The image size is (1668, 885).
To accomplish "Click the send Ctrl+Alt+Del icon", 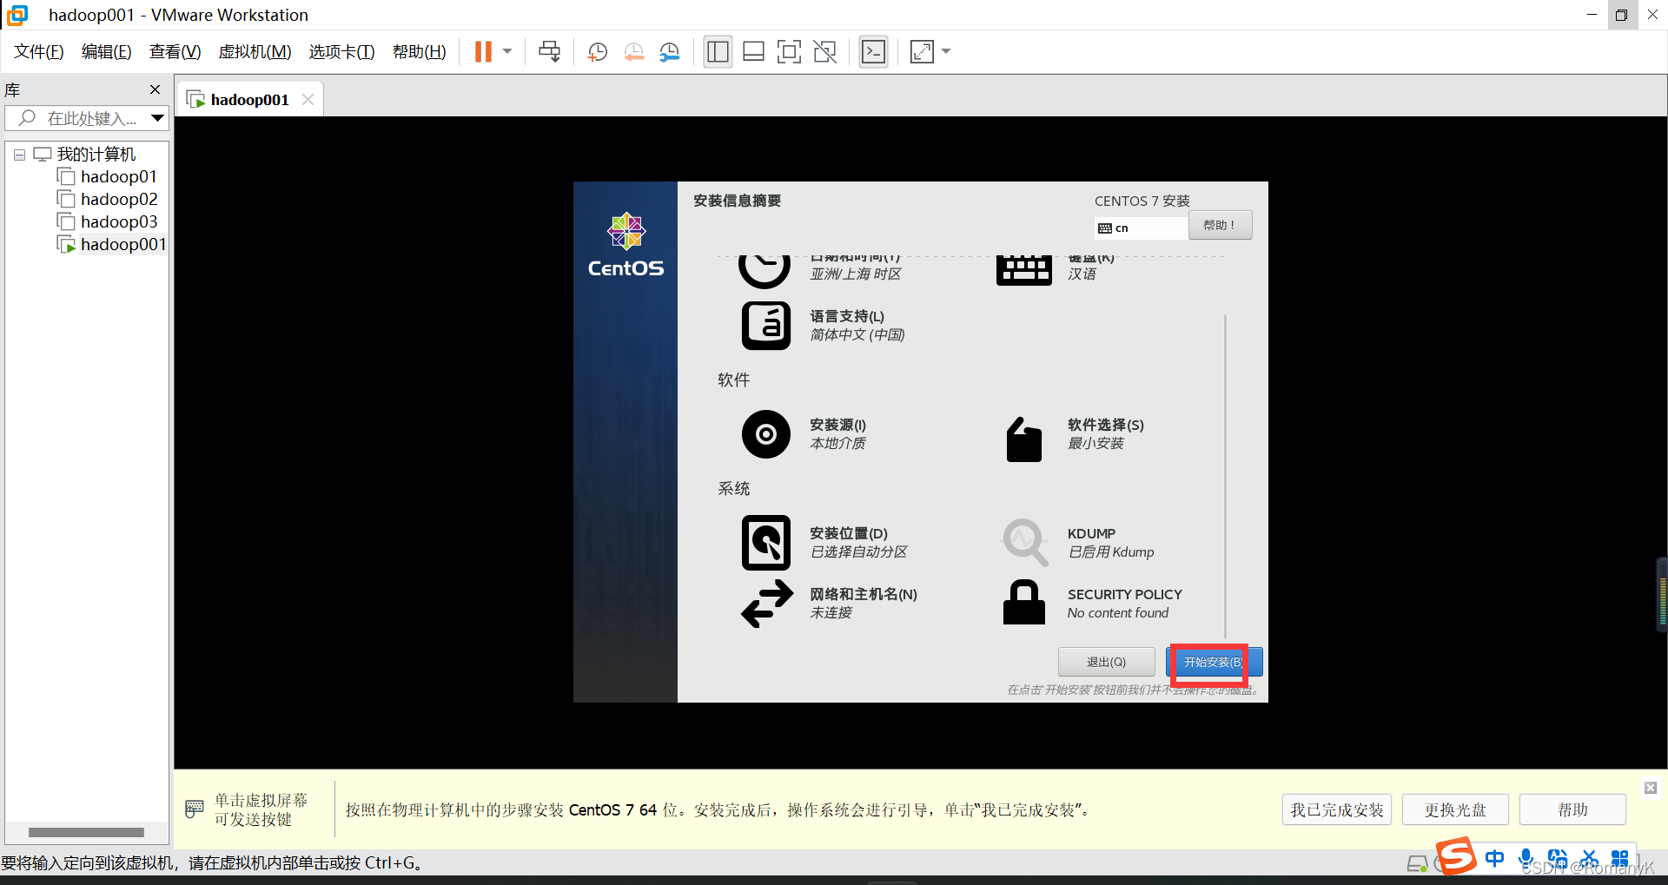I will [550, 52].
